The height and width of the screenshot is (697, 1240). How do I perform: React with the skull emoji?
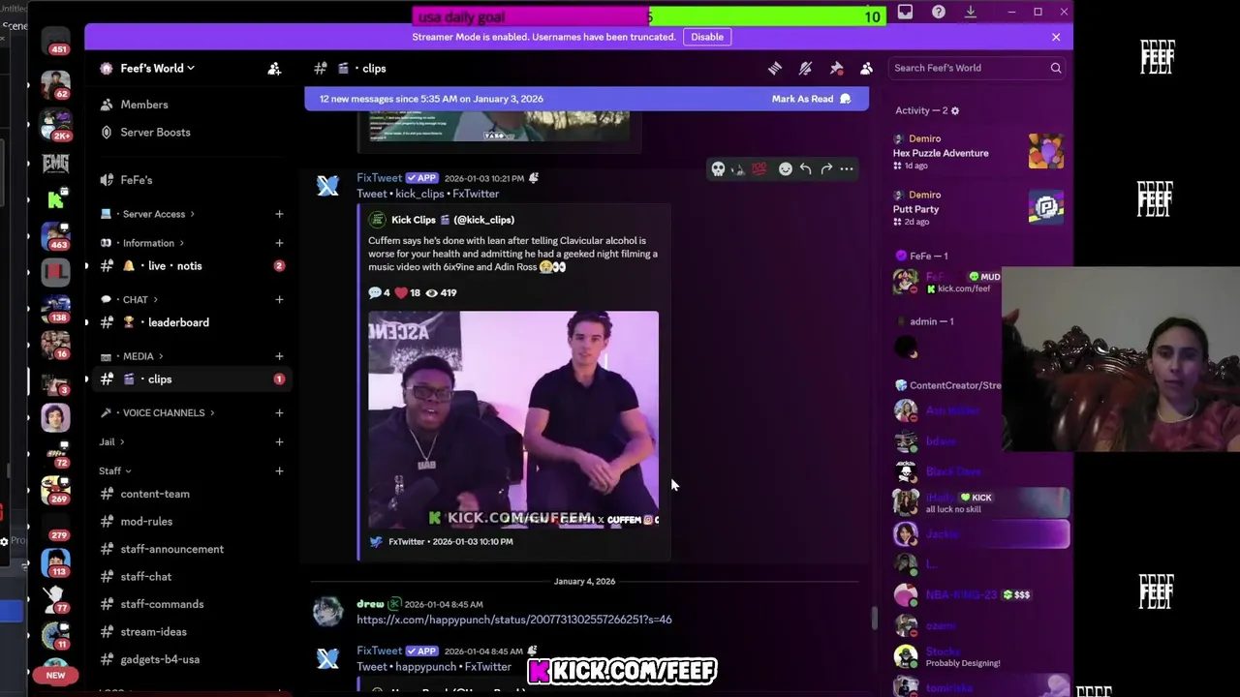click(718, 168)
